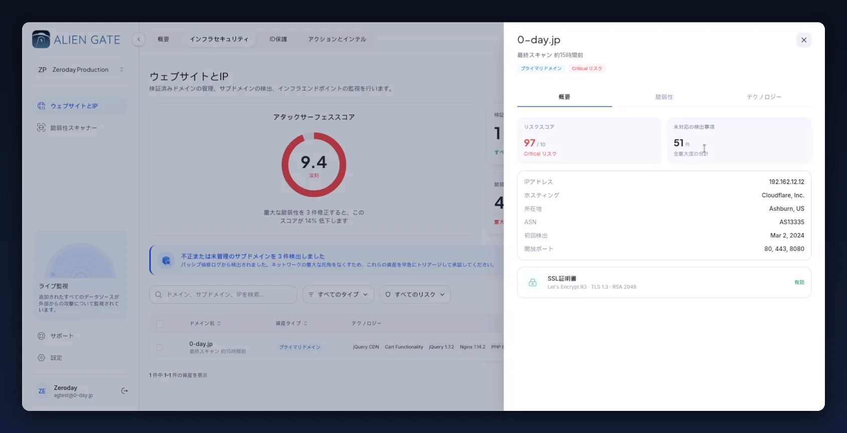Click the magnifier icon in the search field
Image resolution: width=847 pixels, height=433 pixels.
tap(159, 294)
